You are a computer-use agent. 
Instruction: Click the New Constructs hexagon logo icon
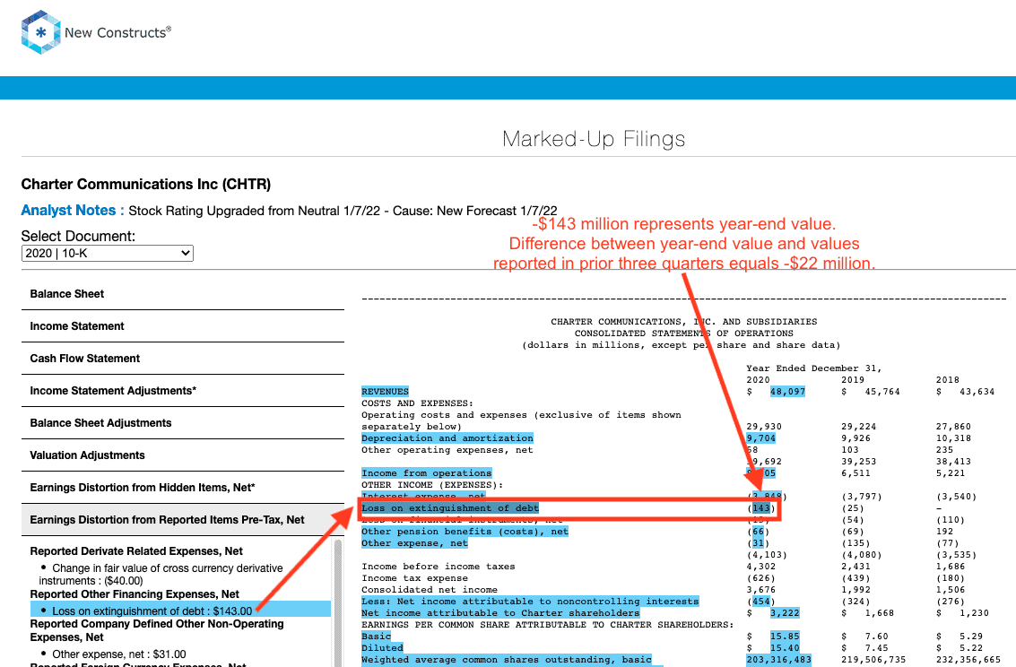pos(41,31)
